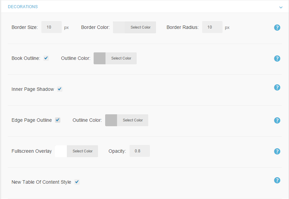Disable the Edge Page Outline checkbox
Screen dimensions: 289x199
[x=58, y=120]
